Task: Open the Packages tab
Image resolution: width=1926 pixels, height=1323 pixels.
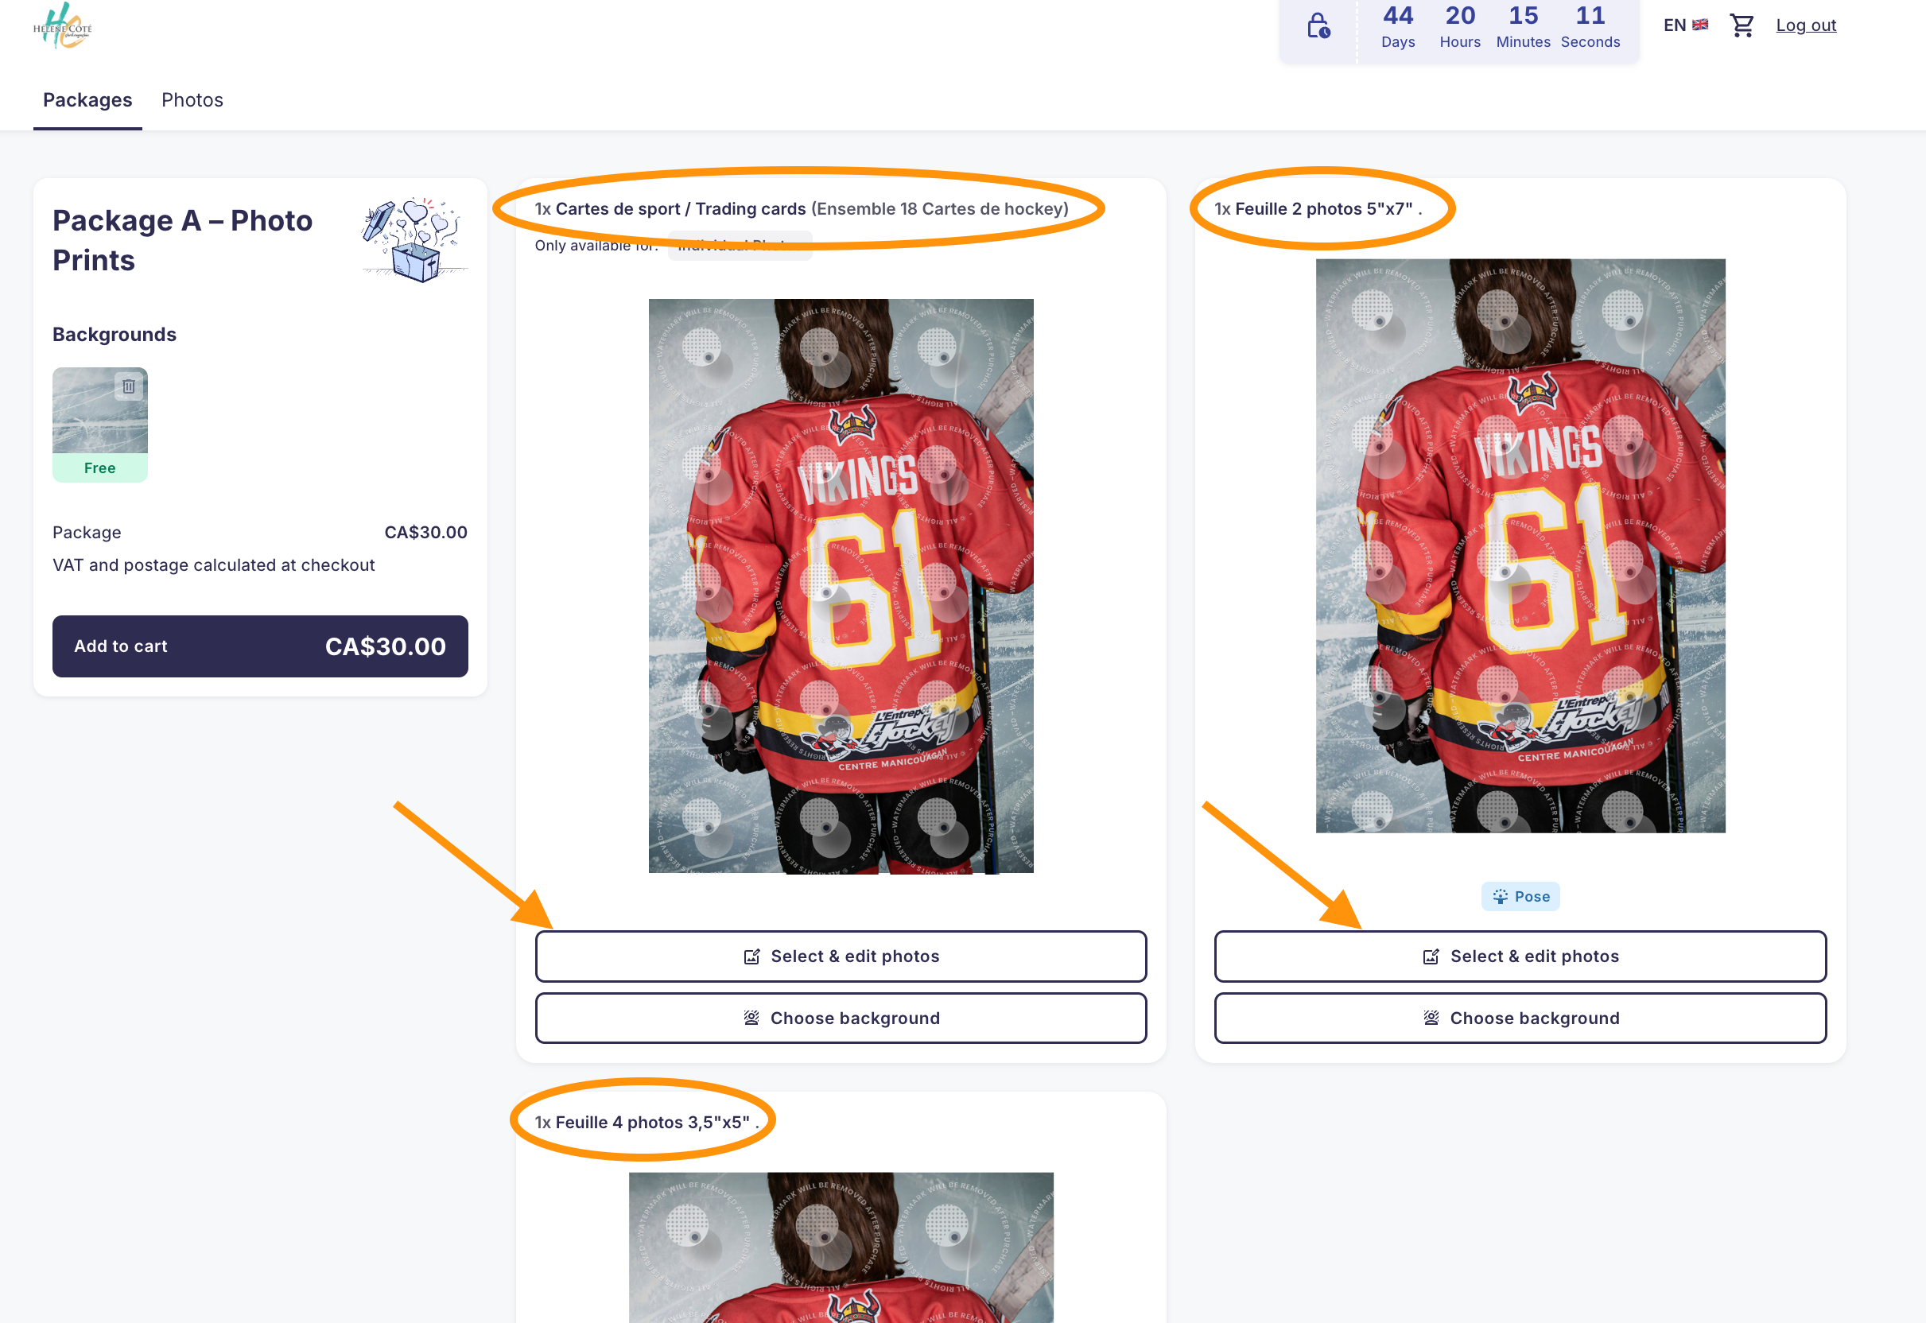Action: (x=87, y=100)
